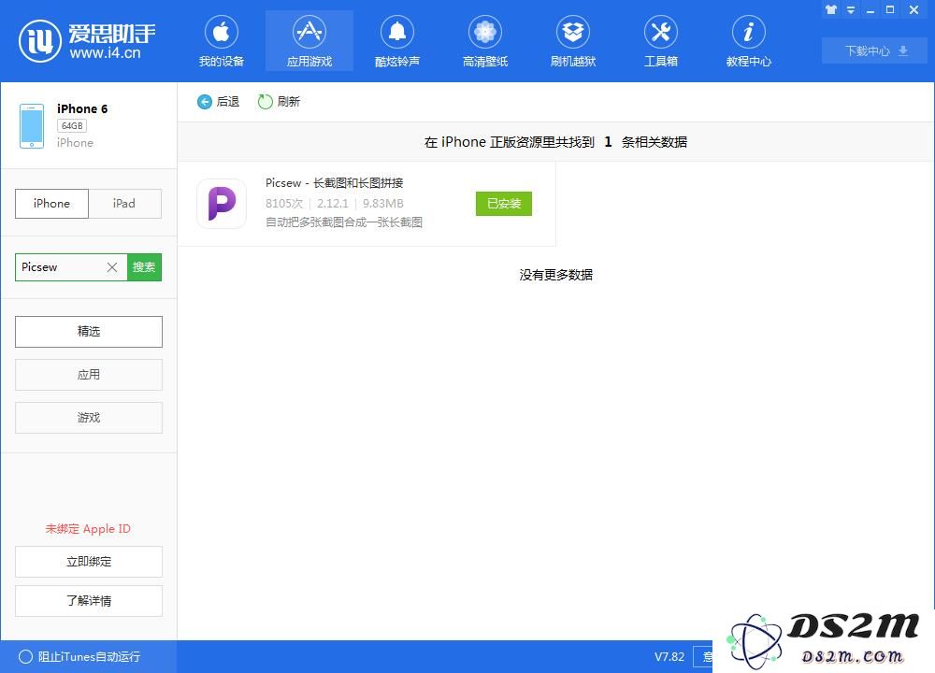Open the 酷炫铃声 ringtones section

click(397, 41)
